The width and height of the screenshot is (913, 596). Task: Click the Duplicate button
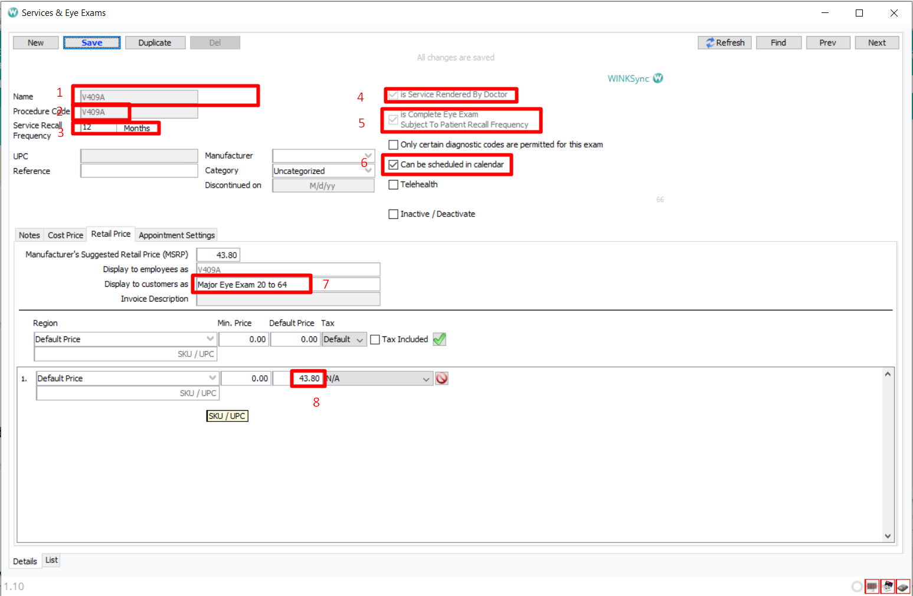155,42
